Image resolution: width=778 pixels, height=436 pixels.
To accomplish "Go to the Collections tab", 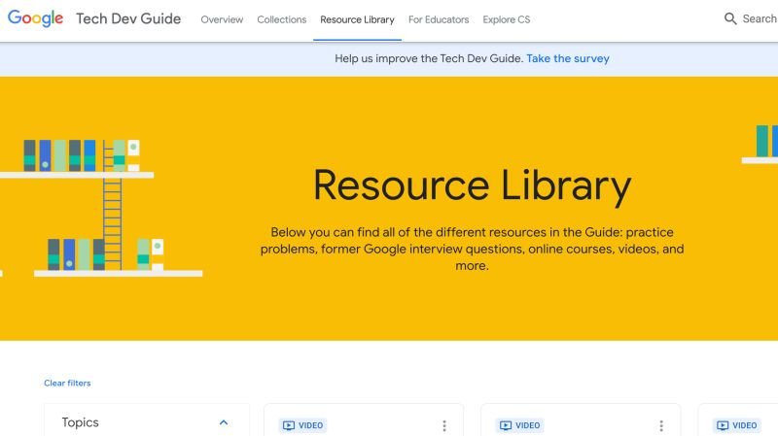I will (x=281, y=19).
